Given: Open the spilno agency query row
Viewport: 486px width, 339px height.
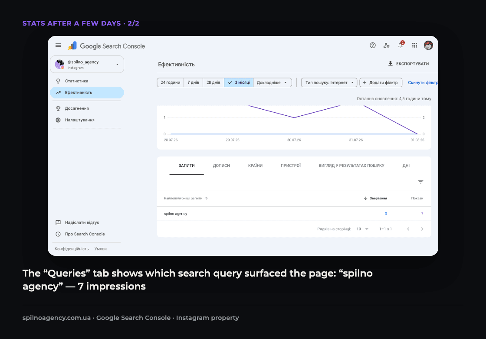Looking at the screenshot, I should click(294, 214).
